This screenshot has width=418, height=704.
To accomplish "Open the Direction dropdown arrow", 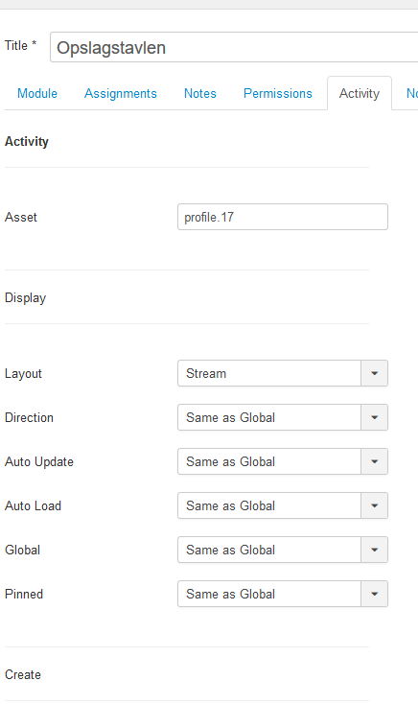I will pyautogui.click(x=375, y=417).
